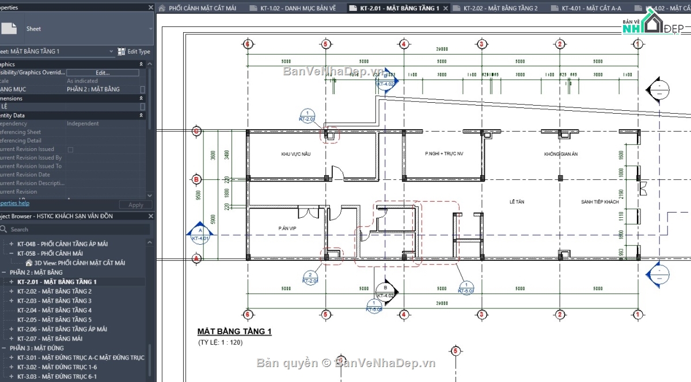The image size is (691, 382).
Task: Click the Apply button in Properties
Action: 135,204
